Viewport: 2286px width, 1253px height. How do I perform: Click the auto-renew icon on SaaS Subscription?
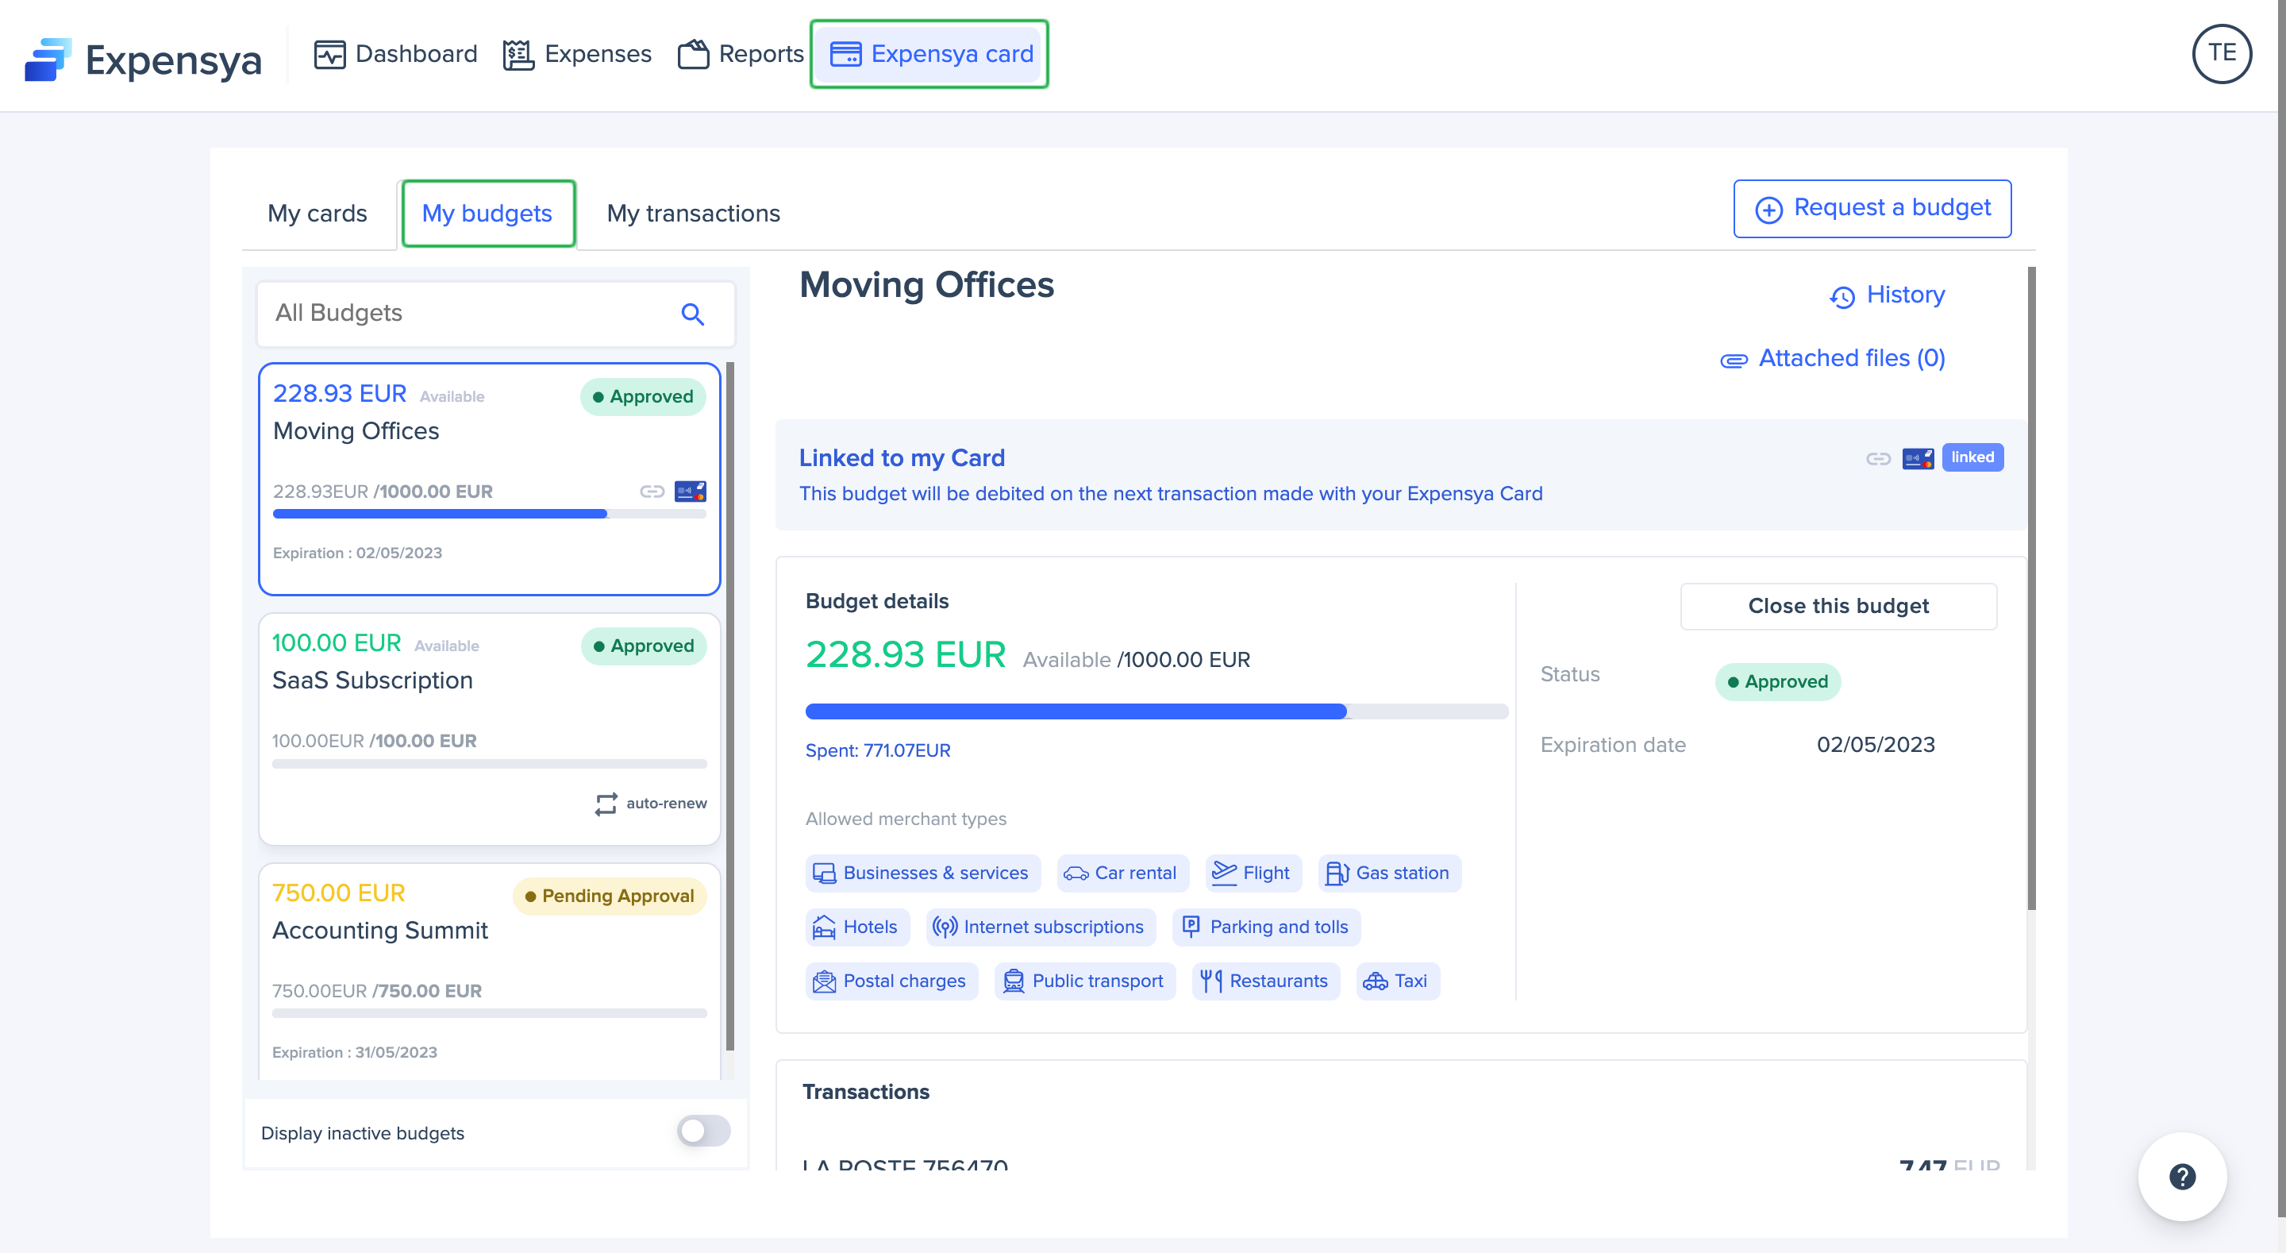click(x=606, y=804)
